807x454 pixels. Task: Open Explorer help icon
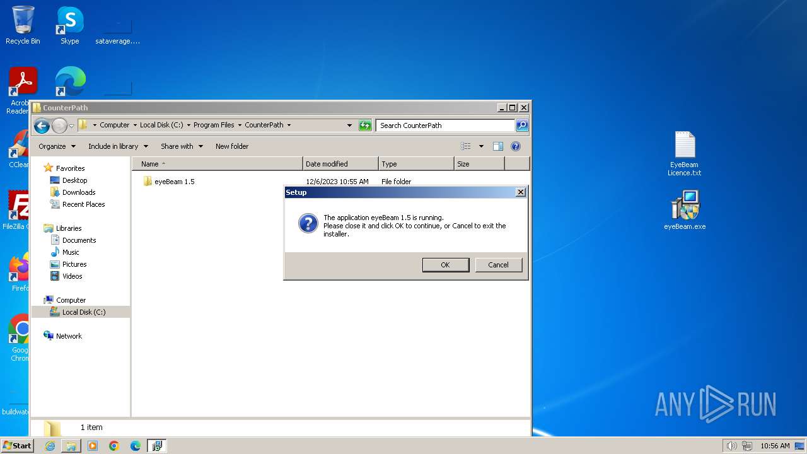[x=516, y=146]
